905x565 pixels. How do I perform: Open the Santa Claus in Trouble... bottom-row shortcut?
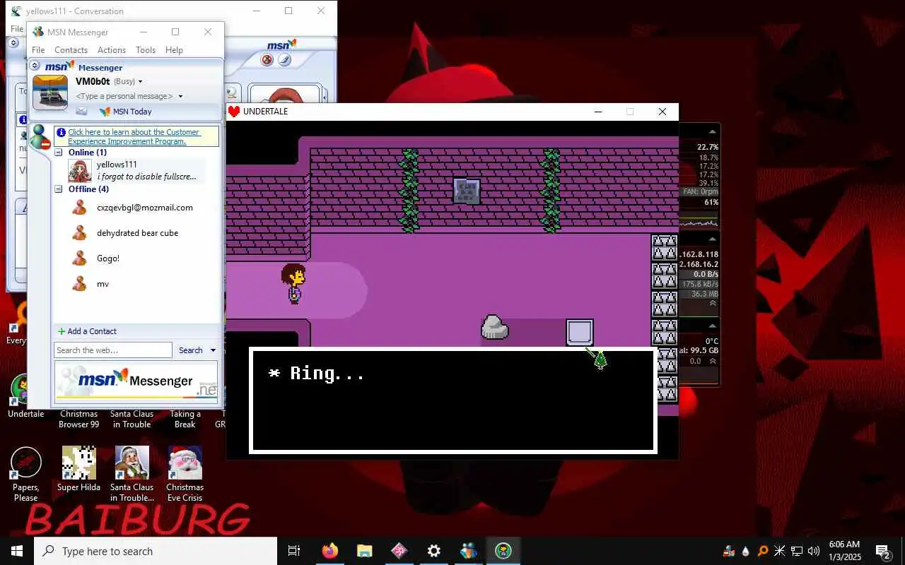(x=132, y=475)
